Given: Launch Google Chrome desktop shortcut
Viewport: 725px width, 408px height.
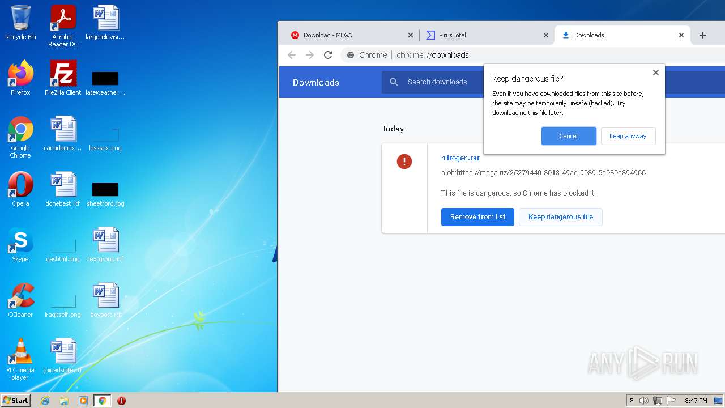Looking at the screenshot, I should click(x=20, y=137).
